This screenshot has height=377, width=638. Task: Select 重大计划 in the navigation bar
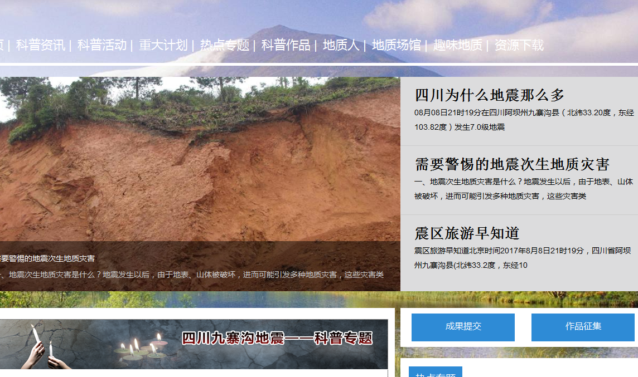[163, 45]
